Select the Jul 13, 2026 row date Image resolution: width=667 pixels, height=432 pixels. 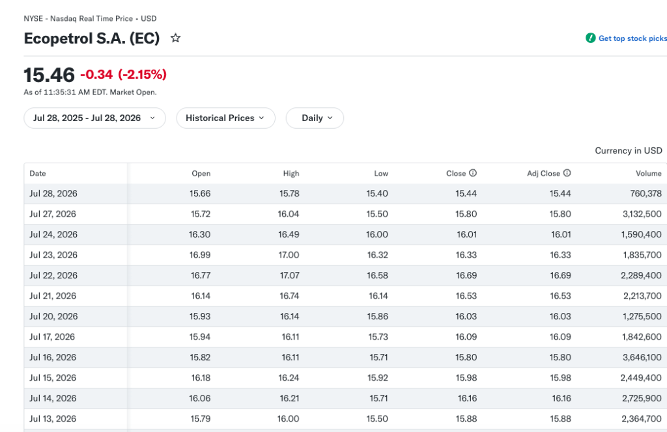tap(53, 419)
